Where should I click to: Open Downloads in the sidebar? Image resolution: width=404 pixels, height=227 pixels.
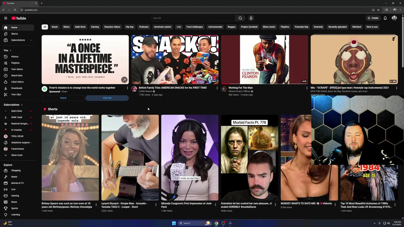18,88
